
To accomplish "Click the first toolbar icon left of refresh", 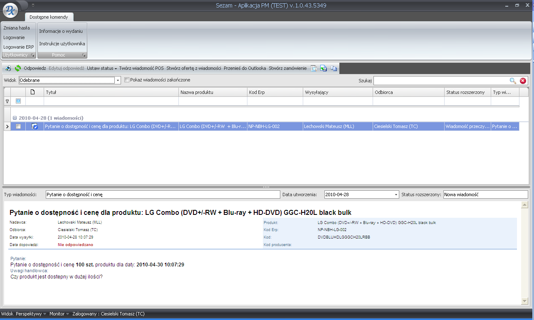I will pyautogui.click(x=8, y=68).
